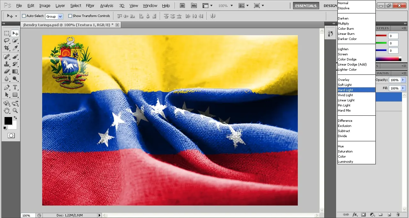Open the File menu

click(19, 6)
